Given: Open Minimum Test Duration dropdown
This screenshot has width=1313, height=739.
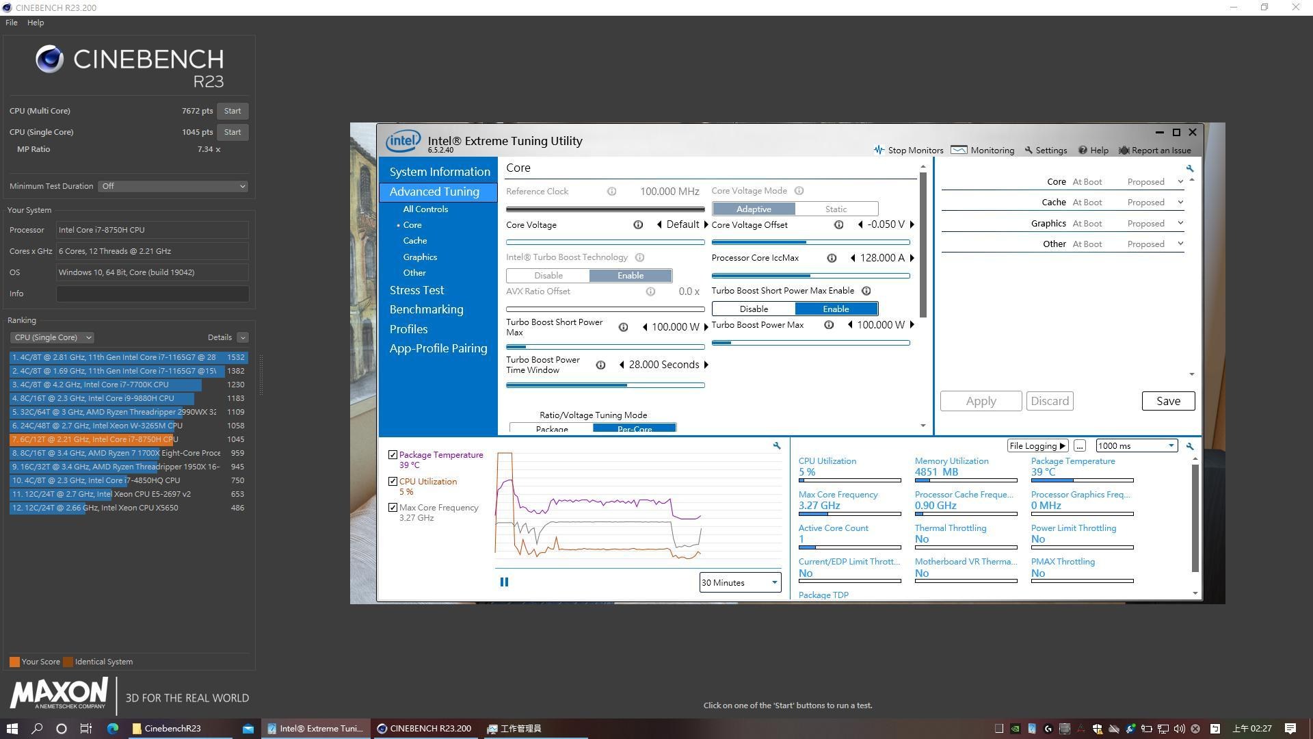Looking at the screenshot, I should [x=173, y=186].
